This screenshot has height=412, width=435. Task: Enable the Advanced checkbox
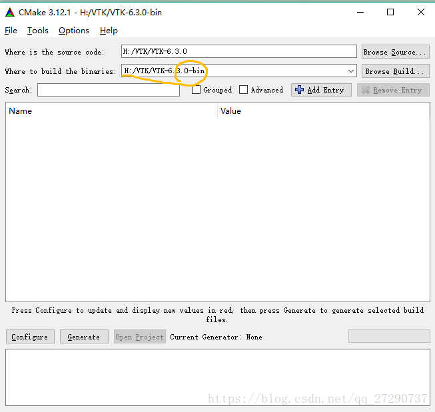pos(243,90)
